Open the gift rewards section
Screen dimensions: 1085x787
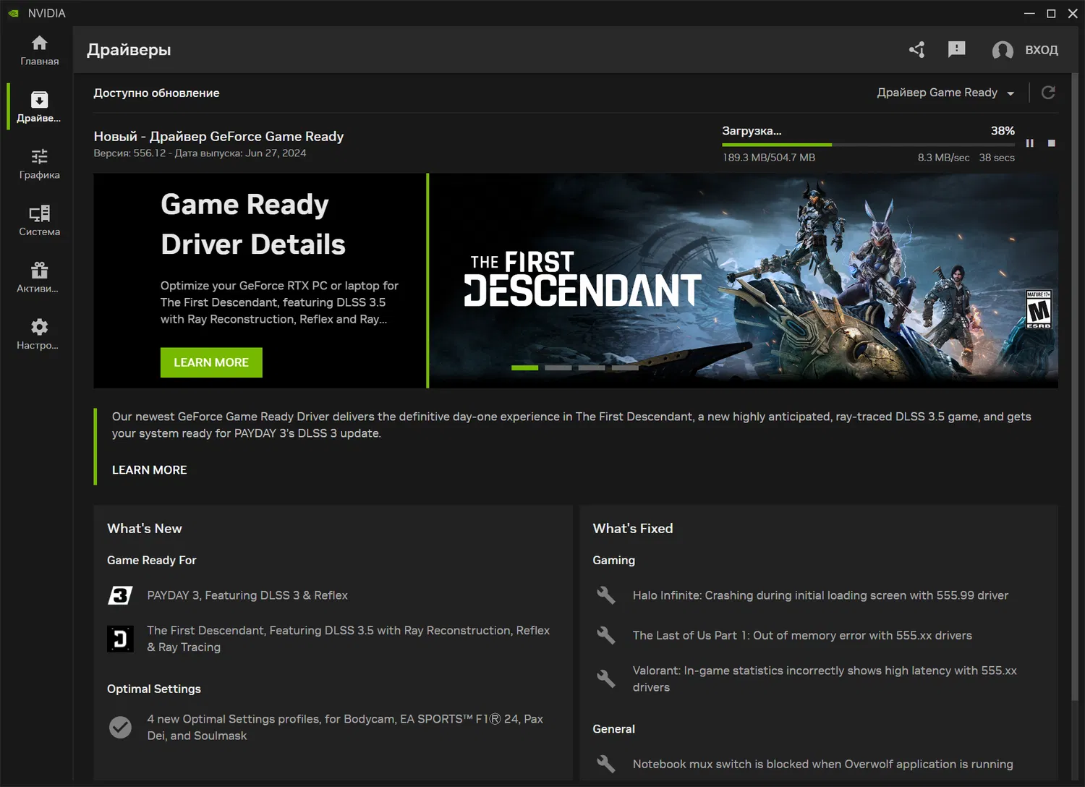point(39,278)
